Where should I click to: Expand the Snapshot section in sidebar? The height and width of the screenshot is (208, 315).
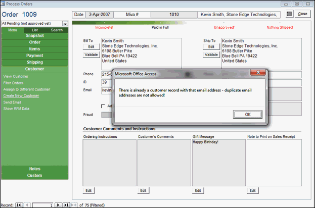[34, 36]
